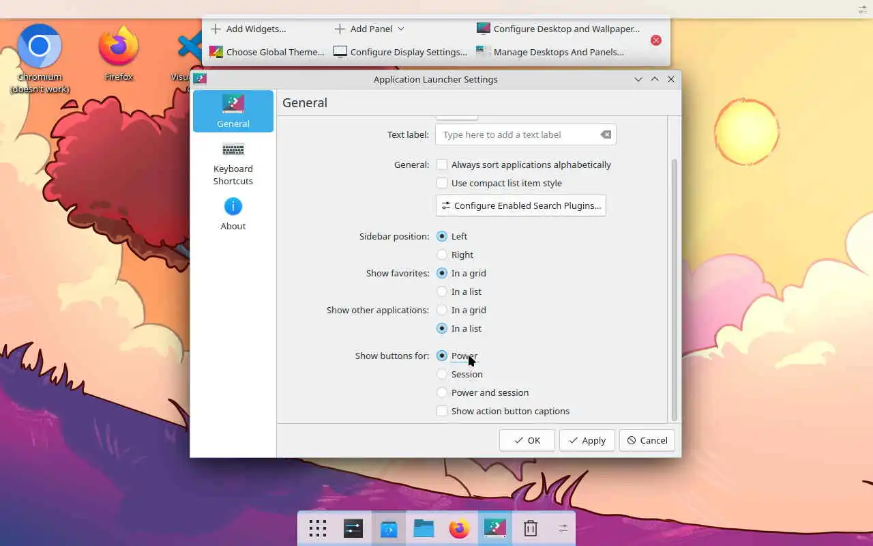Open Configure Display Settings

click(400, 52)
